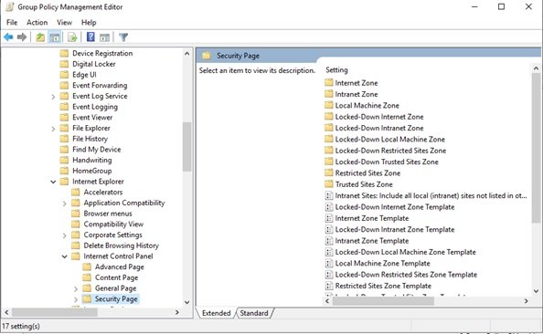Click the Local Machine Zone Template policy icon

coord(329,263)
